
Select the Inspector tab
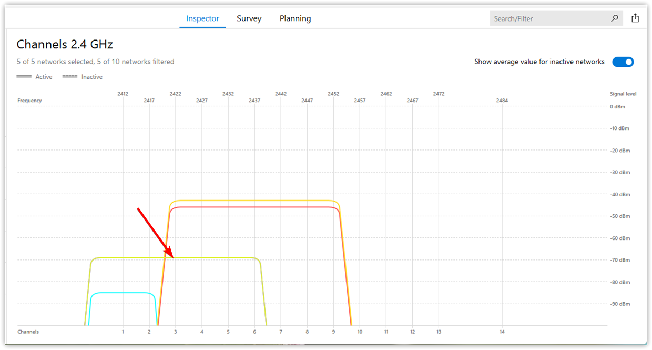click(x=202, y=18)
